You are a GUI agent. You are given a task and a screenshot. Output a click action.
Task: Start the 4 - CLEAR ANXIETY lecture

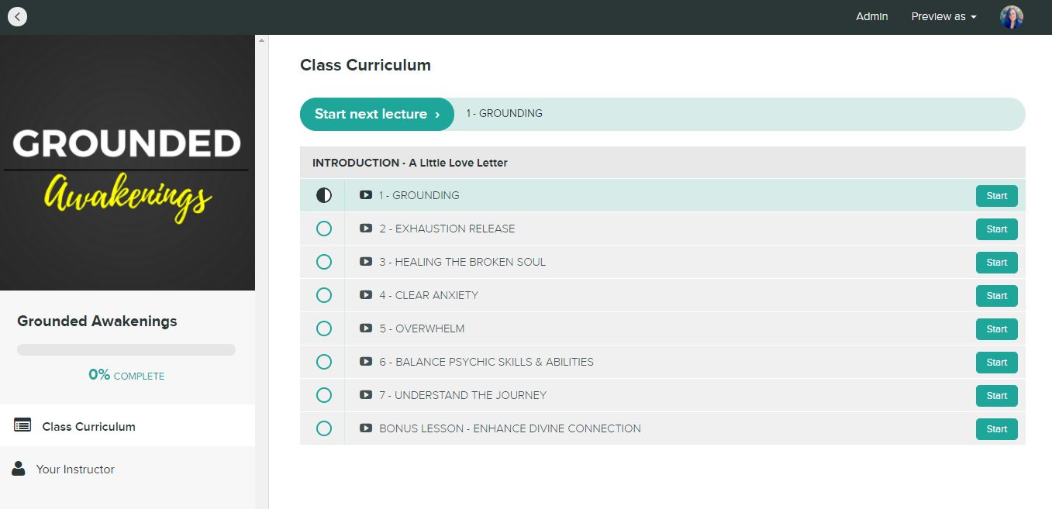tap(996, 296)
